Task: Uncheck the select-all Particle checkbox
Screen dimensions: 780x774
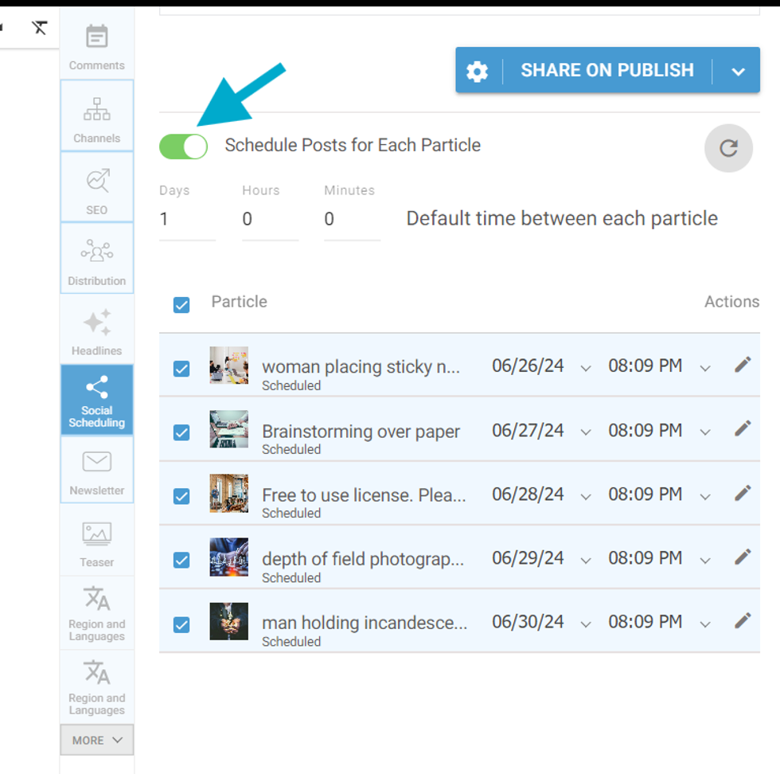Action: (x=181, y=305)
